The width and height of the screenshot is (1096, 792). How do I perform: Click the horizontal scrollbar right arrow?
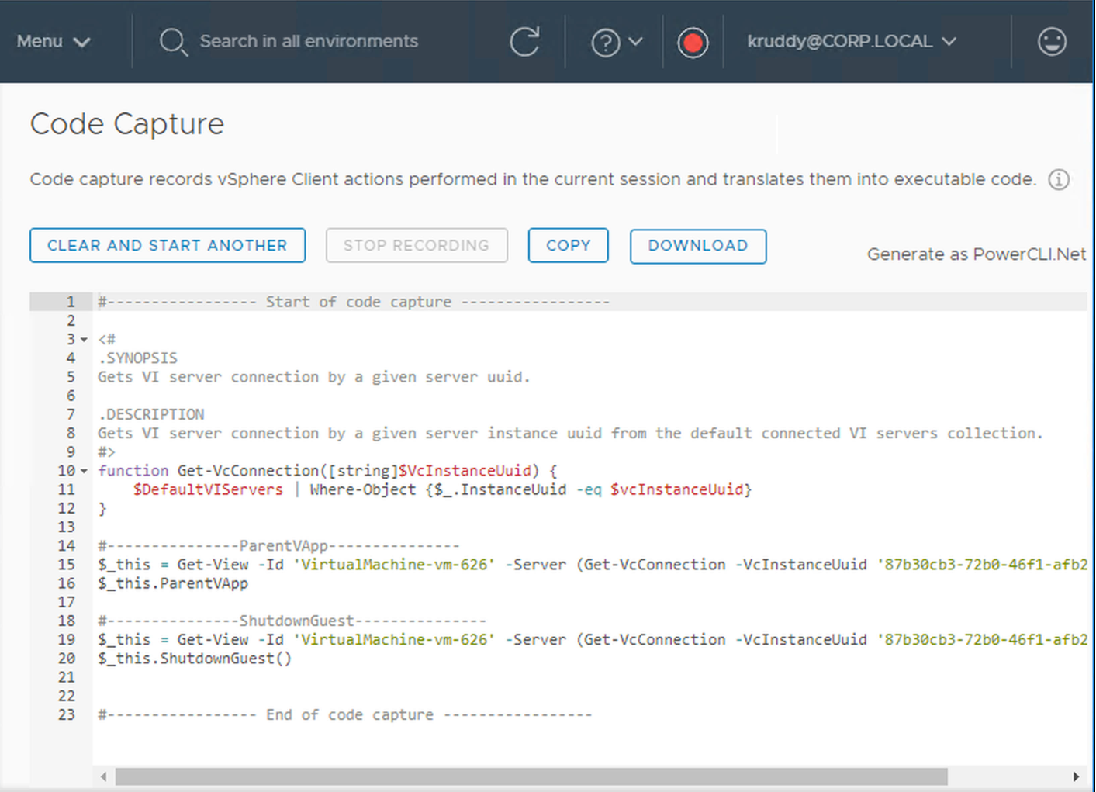[x=1076, y=776]
